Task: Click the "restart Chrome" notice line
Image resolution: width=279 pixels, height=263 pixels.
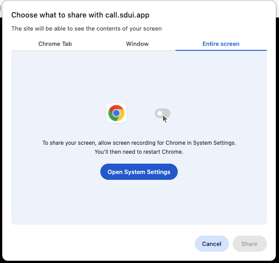Action: 139,152
